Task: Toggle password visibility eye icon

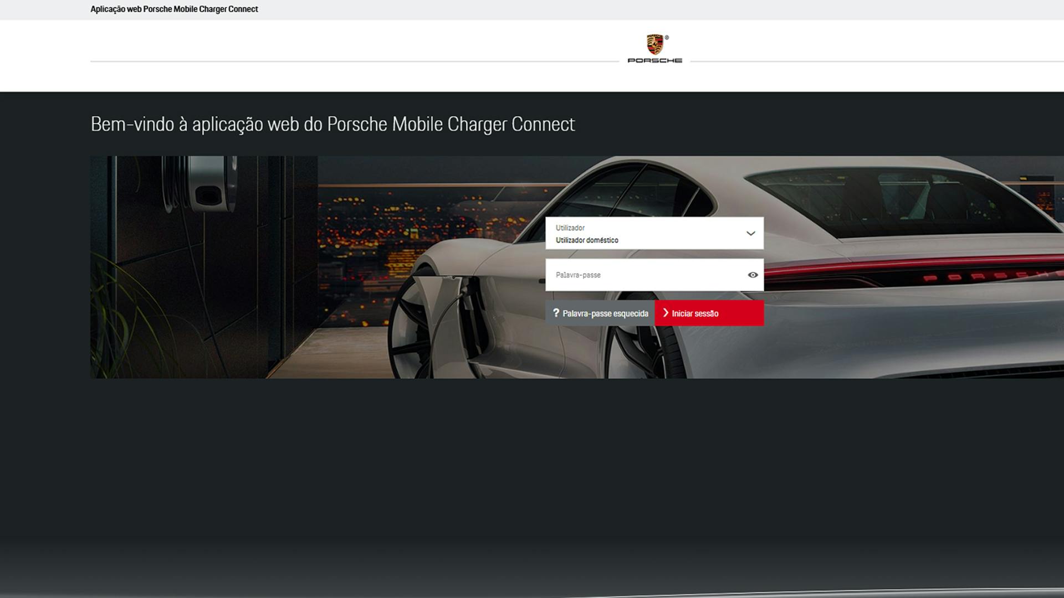Action: coord(753,275)
